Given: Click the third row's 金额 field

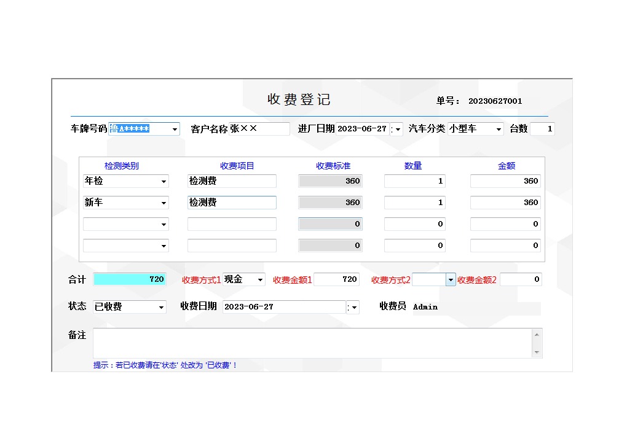Looking at the screenshot, I should (x=505, y=223).
